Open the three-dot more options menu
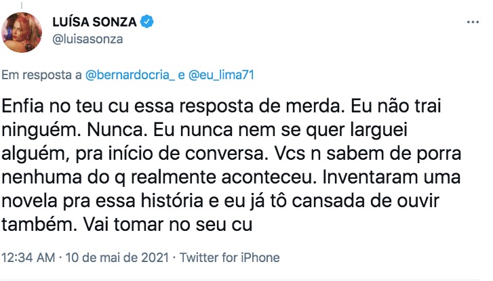 tap(472, 22)
